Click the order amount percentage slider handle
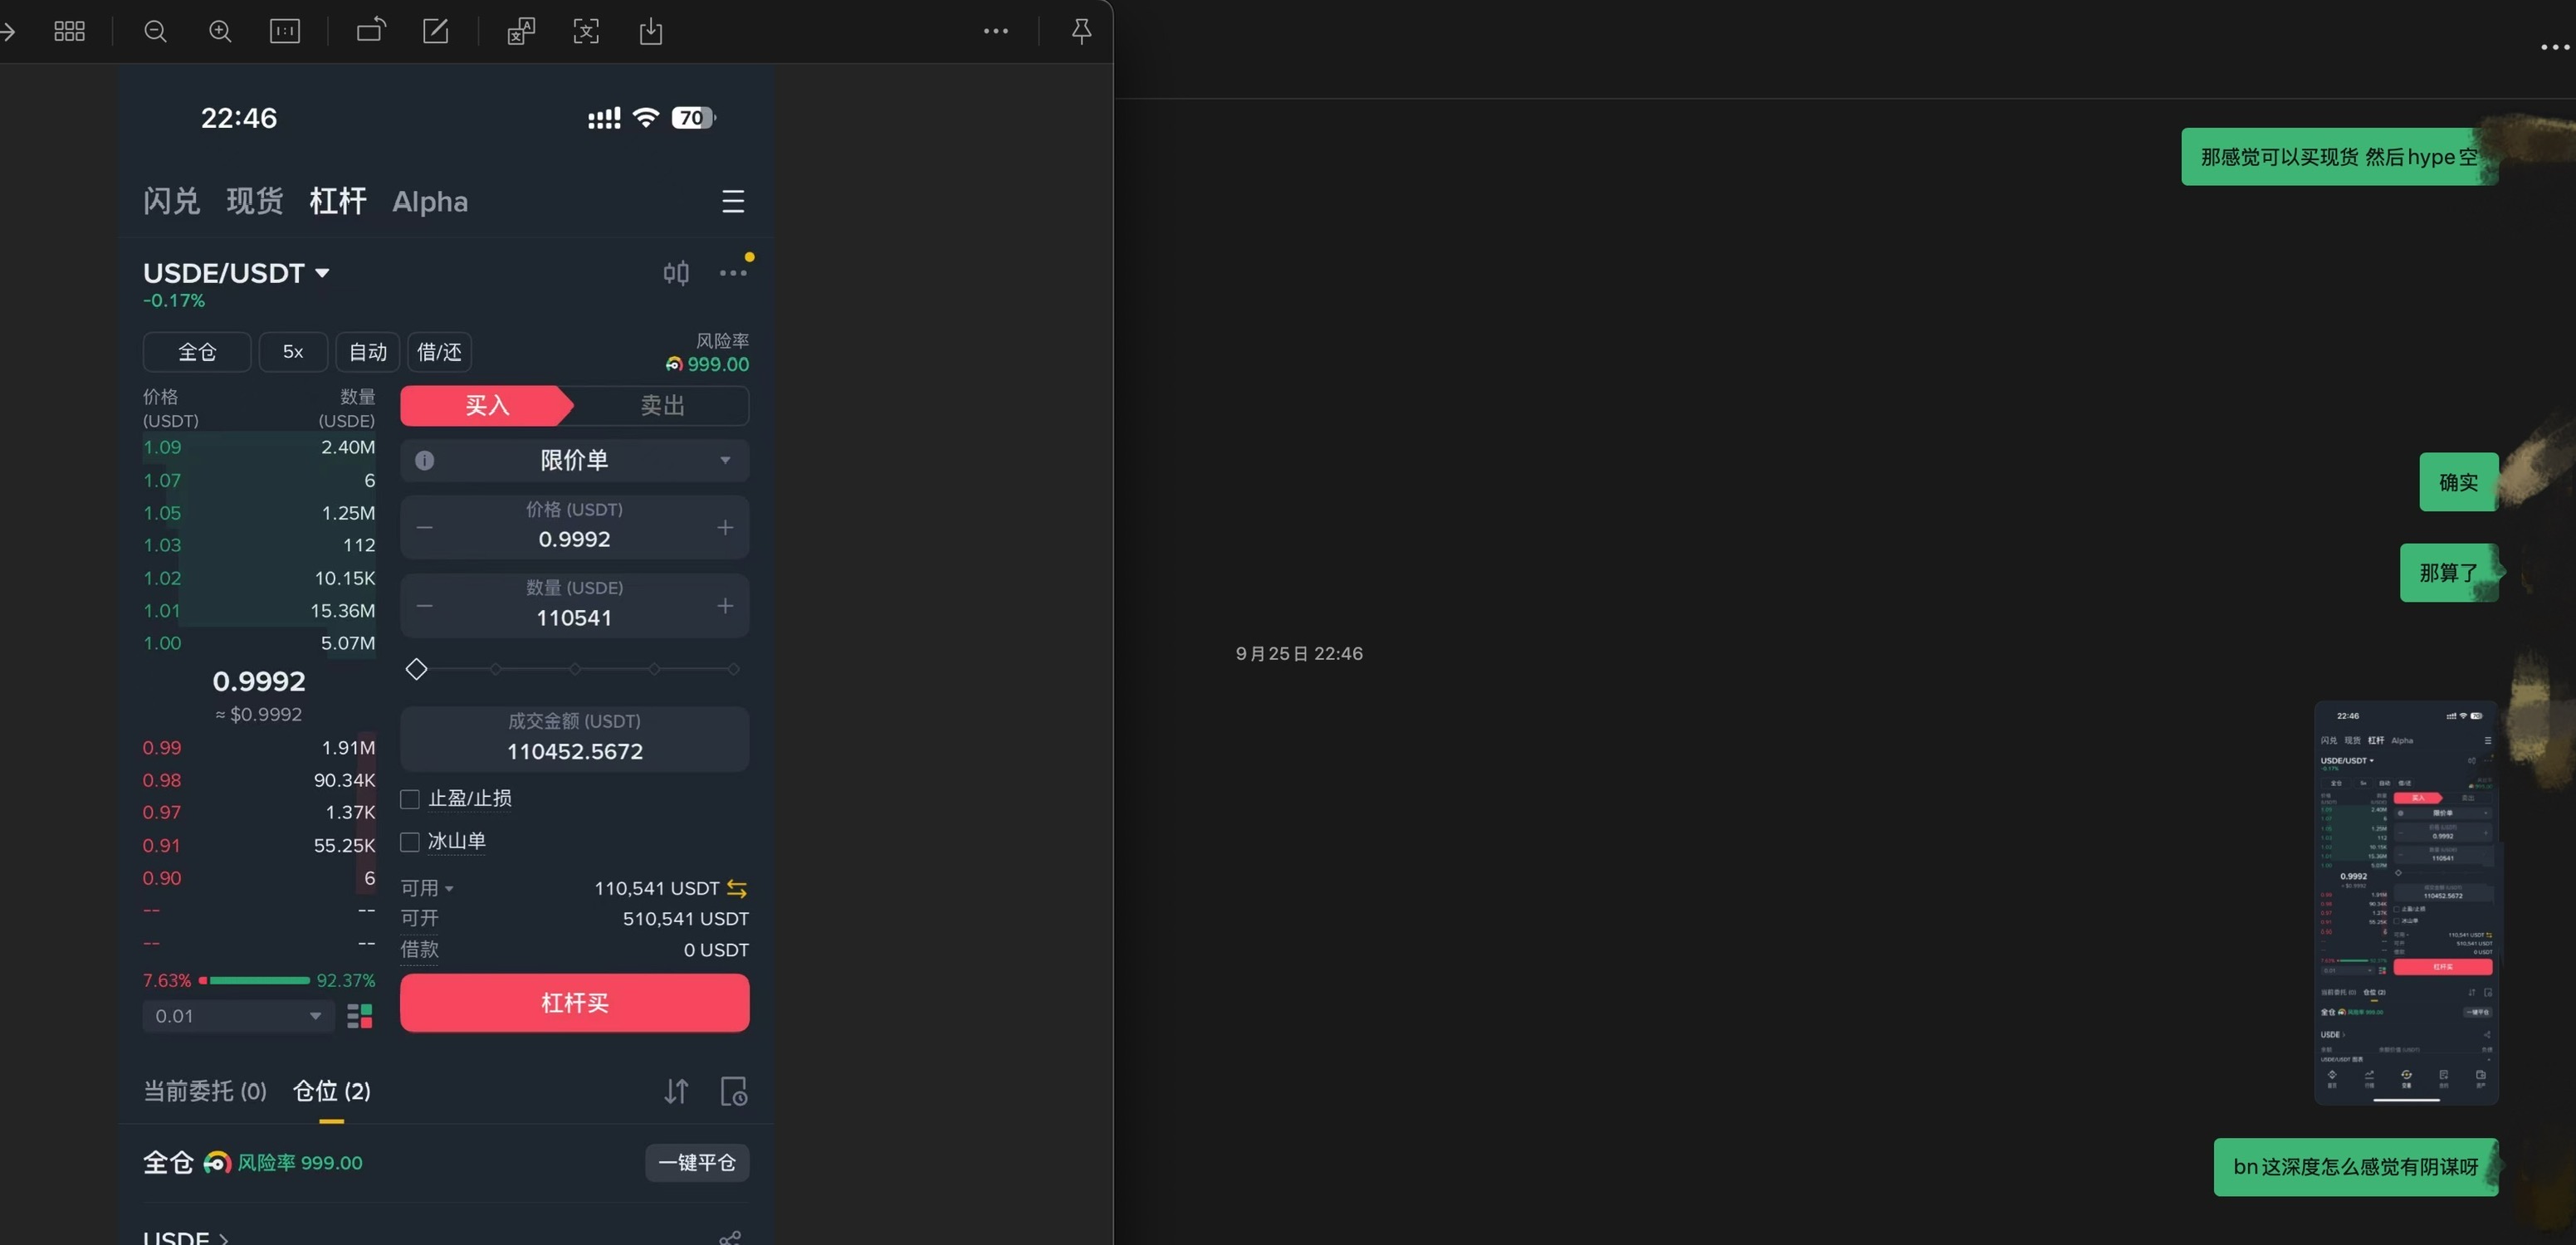 click(x=417, y=669)
